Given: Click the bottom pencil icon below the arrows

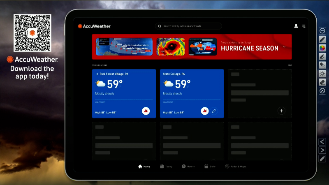Looking at the screenshot, I should pyautogui.click(x=322, y=159).
